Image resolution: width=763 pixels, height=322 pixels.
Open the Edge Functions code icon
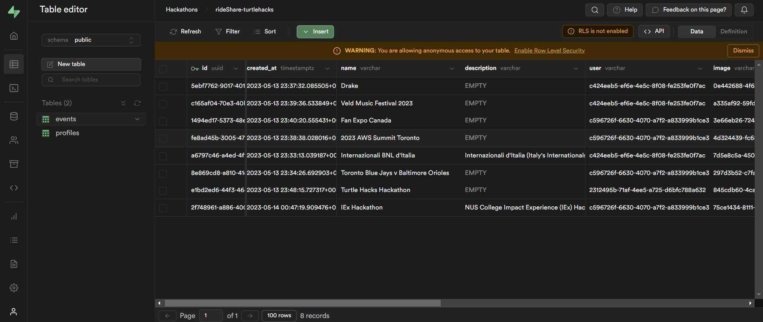tap(14, 188)
